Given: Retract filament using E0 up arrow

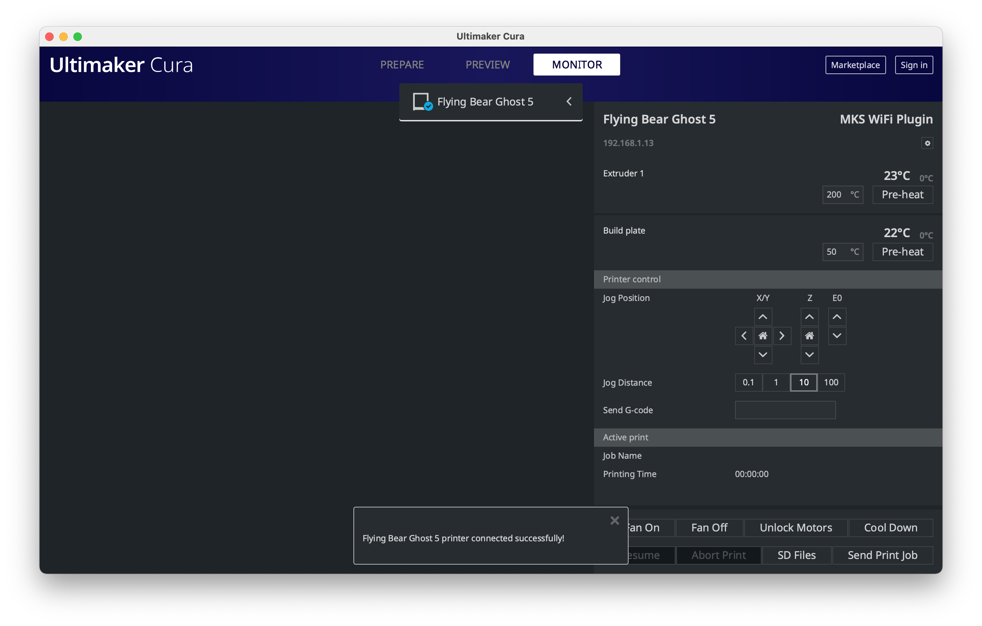Looking at the screenshot, I should 837,317.
